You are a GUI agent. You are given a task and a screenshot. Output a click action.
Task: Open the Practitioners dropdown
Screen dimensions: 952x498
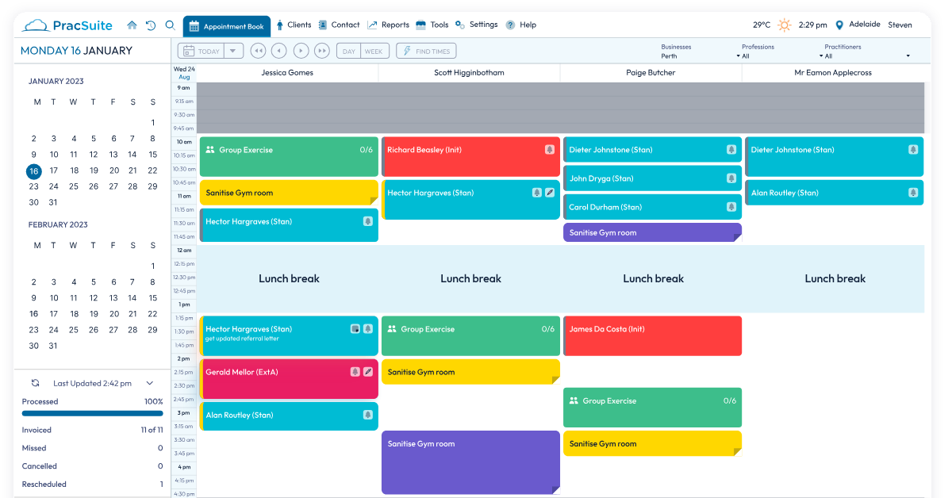click(x=866, y=52)
